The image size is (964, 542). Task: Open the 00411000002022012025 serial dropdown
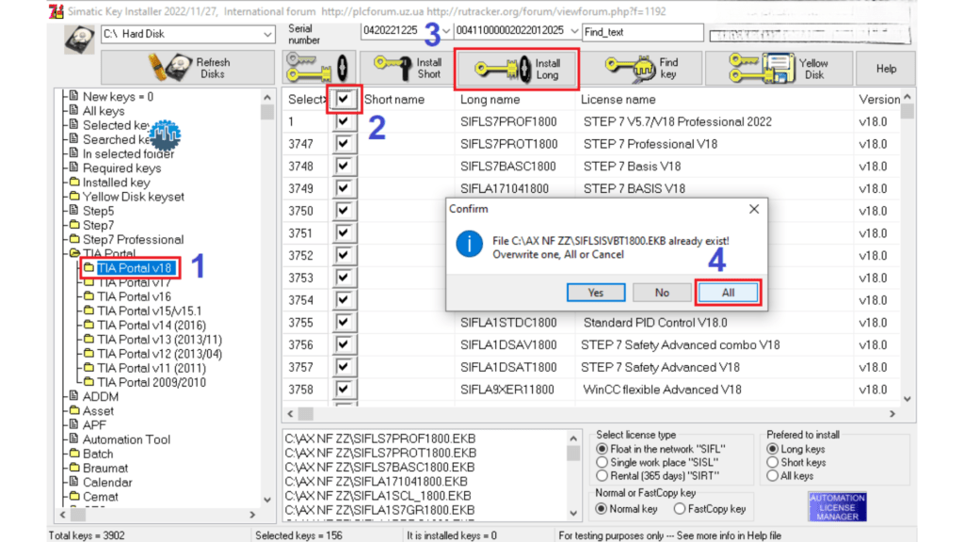point(573,31)
